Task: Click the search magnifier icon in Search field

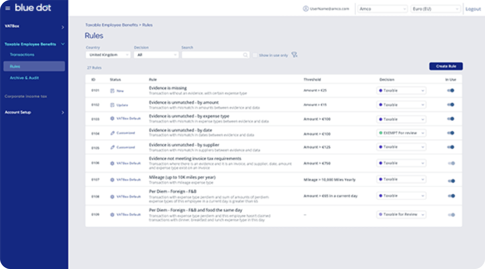Action: [245, 55]
